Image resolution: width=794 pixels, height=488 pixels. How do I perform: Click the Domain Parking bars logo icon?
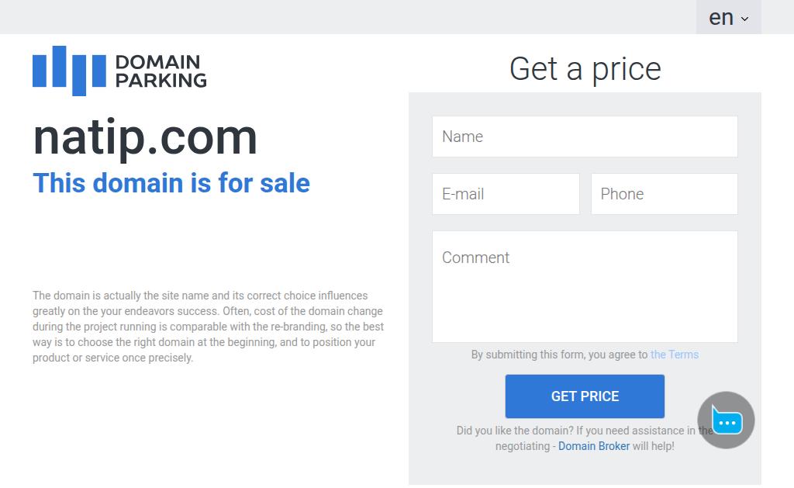click(69, 71)
